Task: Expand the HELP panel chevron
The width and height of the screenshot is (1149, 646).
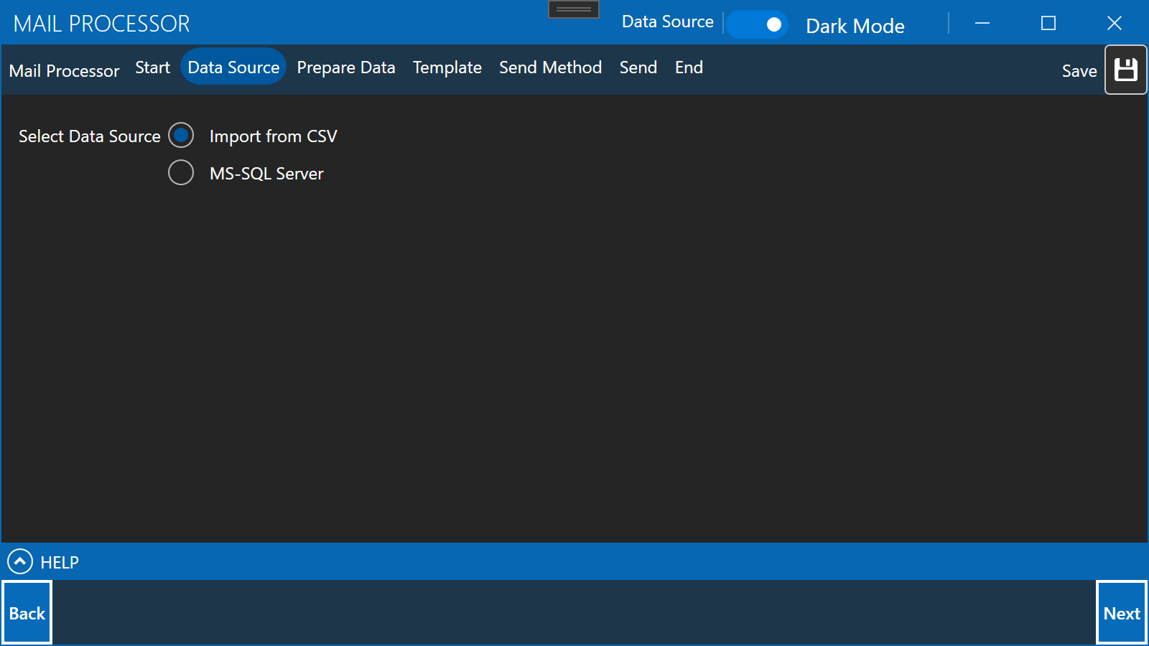Action: [20, 561]
